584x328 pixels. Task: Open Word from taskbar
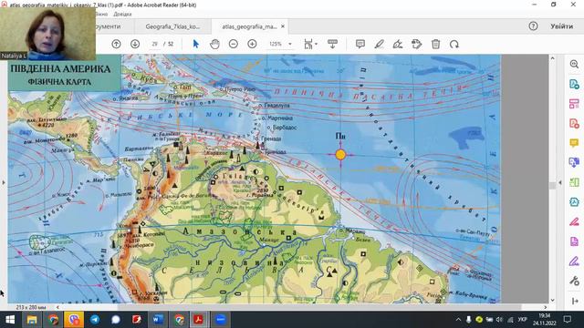pos(158,320)
